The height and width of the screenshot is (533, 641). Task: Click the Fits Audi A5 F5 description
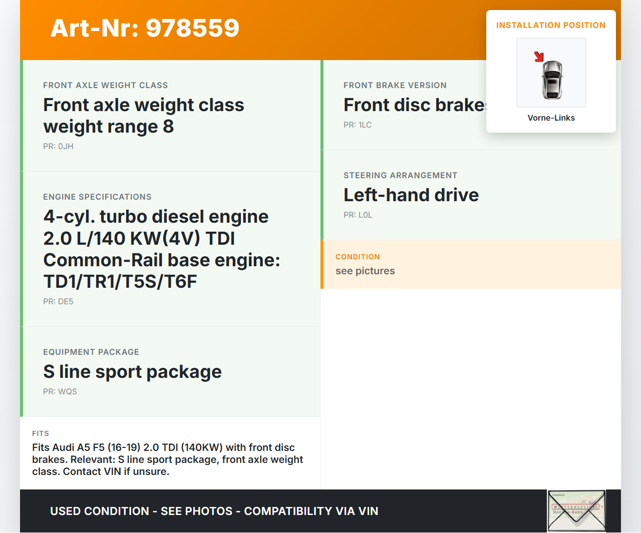167,459
